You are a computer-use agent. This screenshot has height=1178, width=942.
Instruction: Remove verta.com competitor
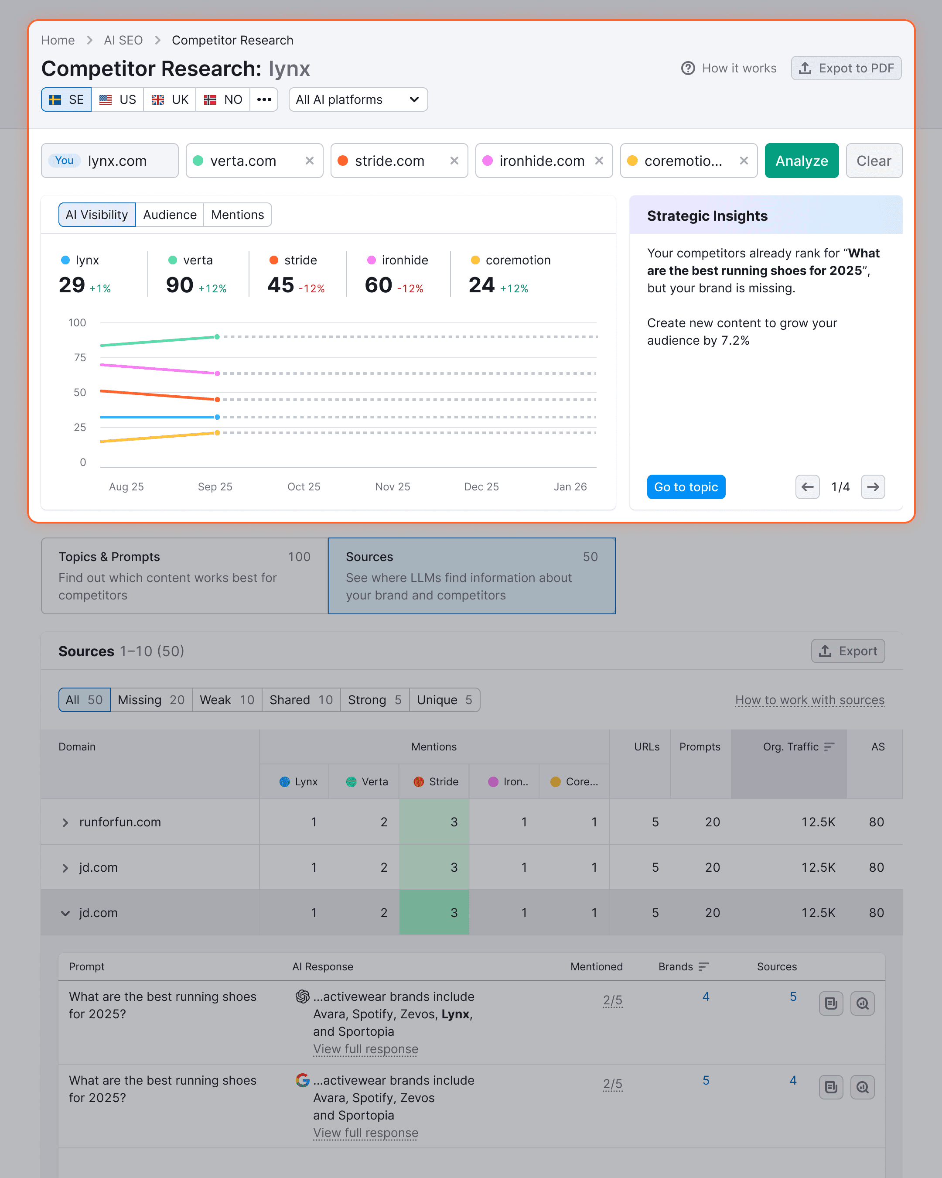pos(310,161)
